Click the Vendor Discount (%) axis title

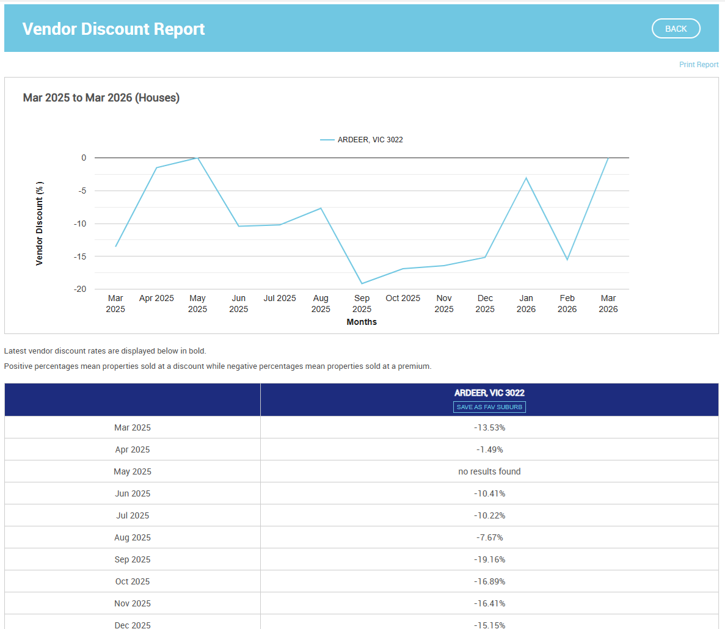(40, 224)
